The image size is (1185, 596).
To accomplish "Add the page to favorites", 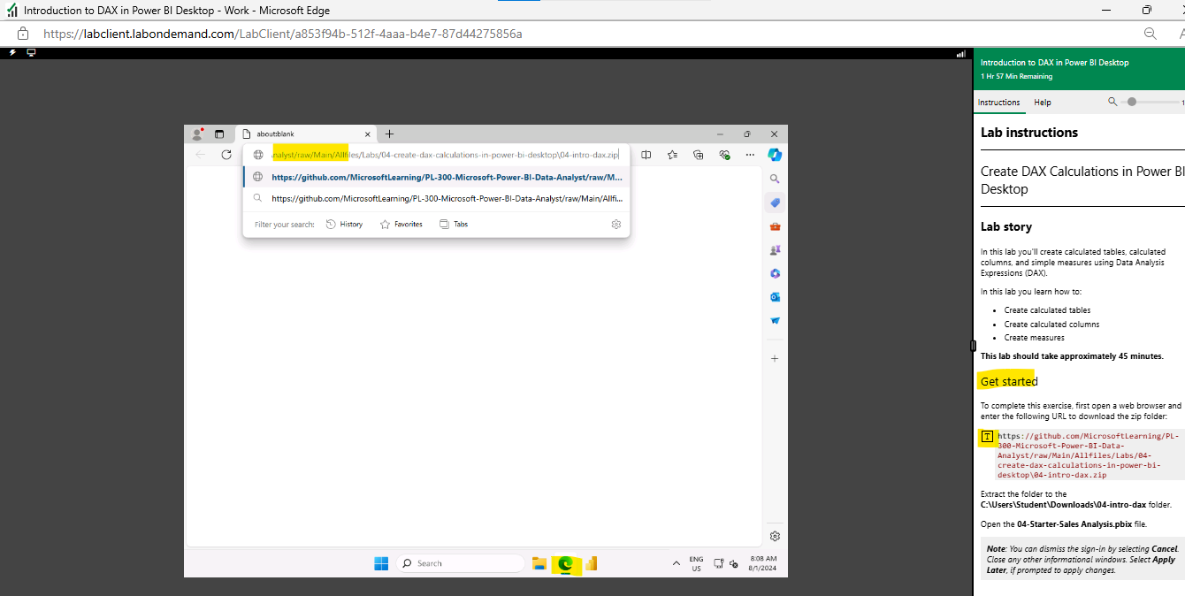I will pyautogui.click(x=672, y=154).
